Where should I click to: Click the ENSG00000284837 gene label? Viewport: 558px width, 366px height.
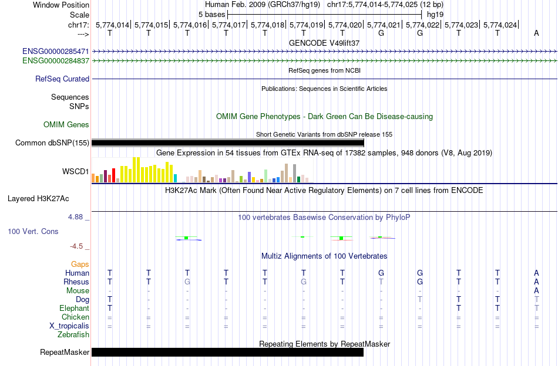click(56, 61)
